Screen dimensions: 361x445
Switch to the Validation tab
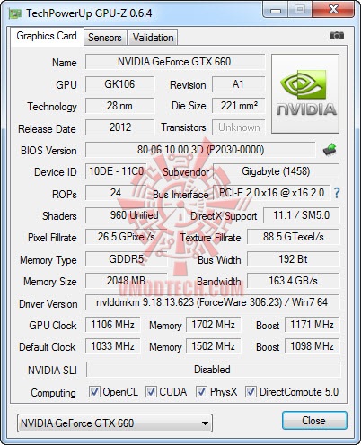click(153, 38)
